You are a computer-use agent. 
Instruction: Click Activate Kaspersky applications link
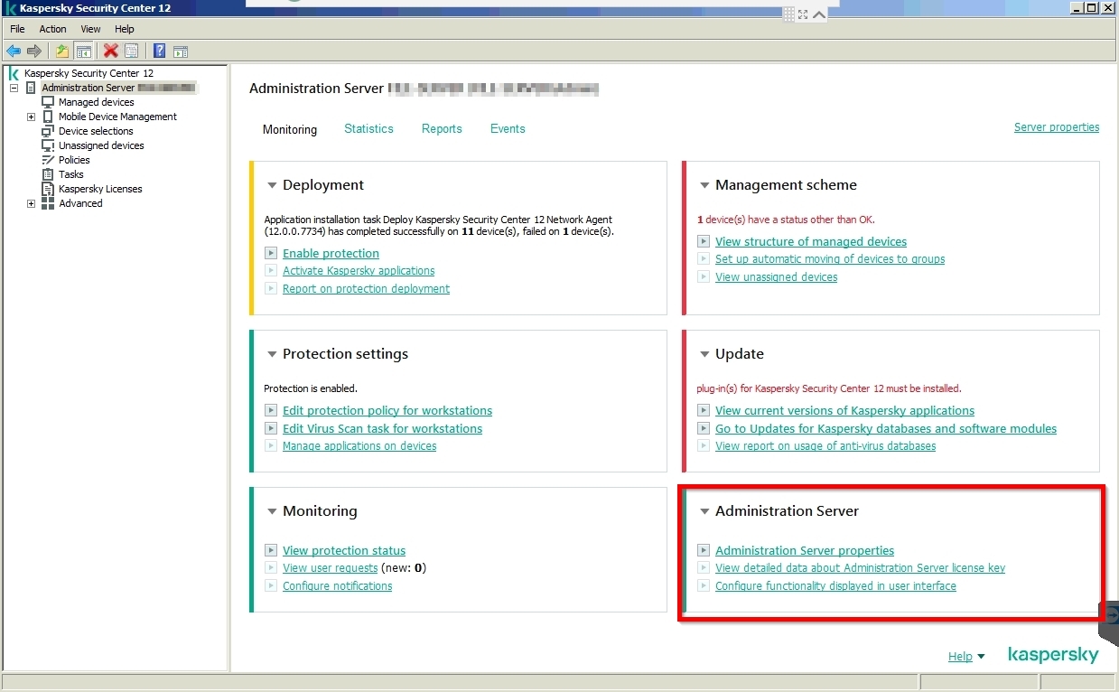pos(359,271)
